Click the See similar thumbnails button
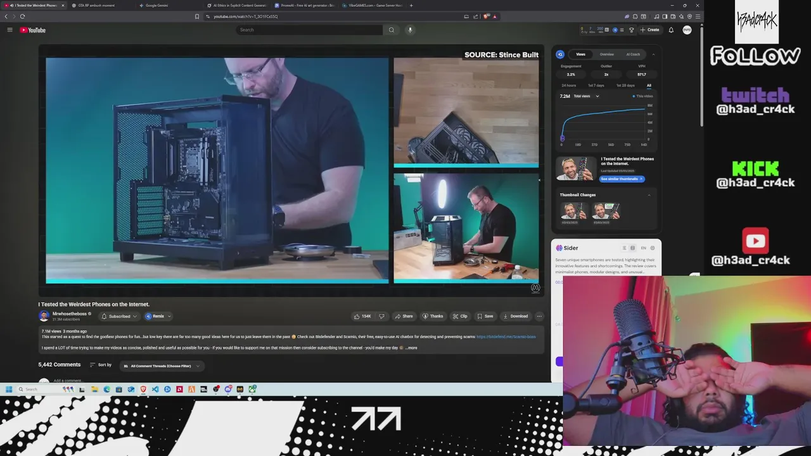The height and width of the screenshot is (456, 811). (622, 179)
